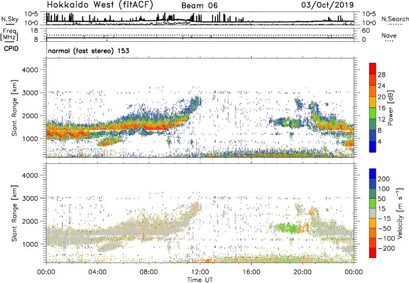This screenshot has width=409, height=283.
Task: Click the 'Freq. [MHz]' axis label
Action: (x=10, y=34)
